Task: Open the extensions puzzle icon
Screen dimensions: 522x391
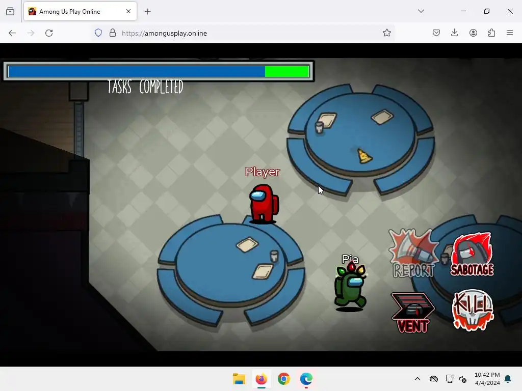Action: pos(491,33)
